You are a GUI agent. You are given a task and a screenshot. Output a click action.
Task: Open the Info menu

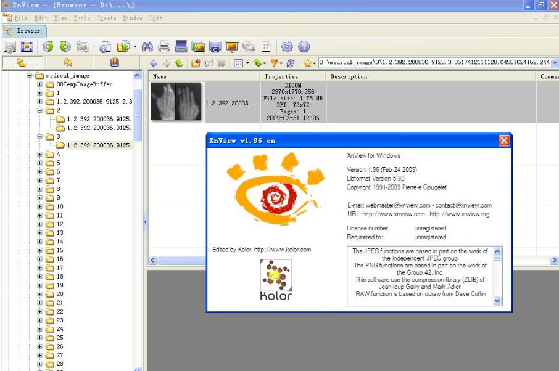(x=156, y=18)
